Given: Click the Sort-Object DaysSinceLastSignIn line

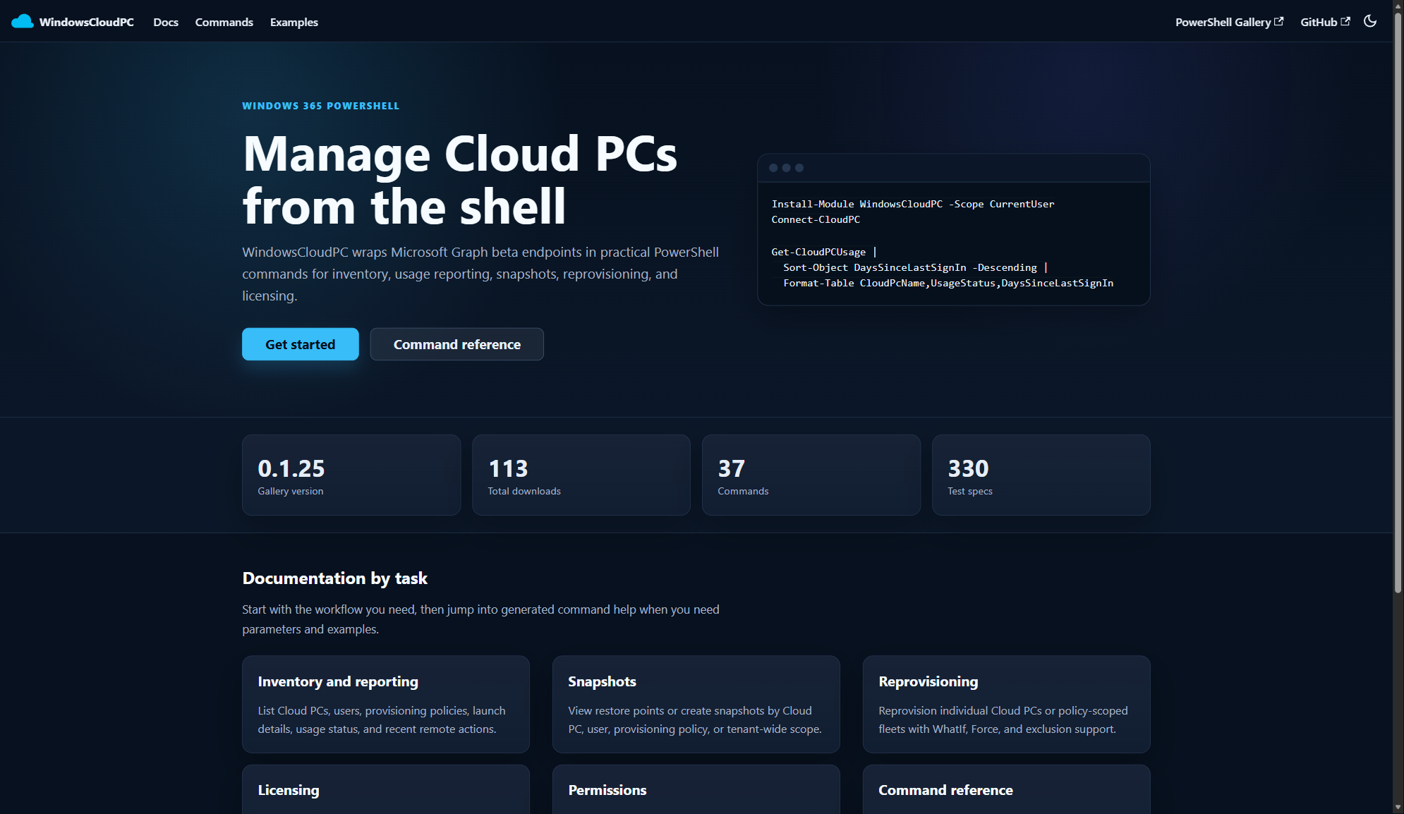Looking at the screenshot, I should point(916,267).
